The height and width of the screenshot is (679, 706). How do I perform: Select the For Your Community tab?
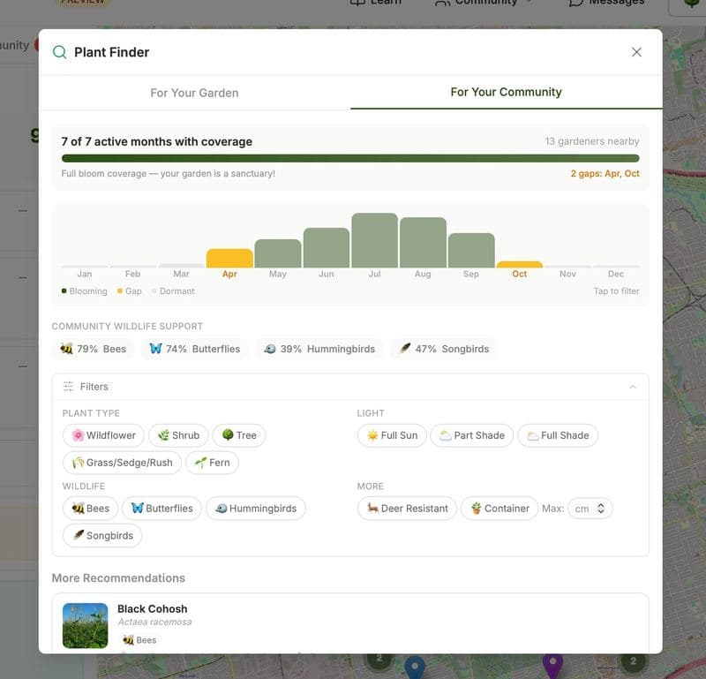(507, 92)
